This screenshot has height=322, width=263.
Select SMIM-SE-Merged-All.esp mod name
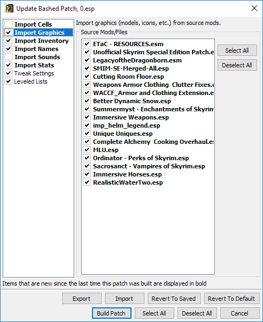coord(131,68)
